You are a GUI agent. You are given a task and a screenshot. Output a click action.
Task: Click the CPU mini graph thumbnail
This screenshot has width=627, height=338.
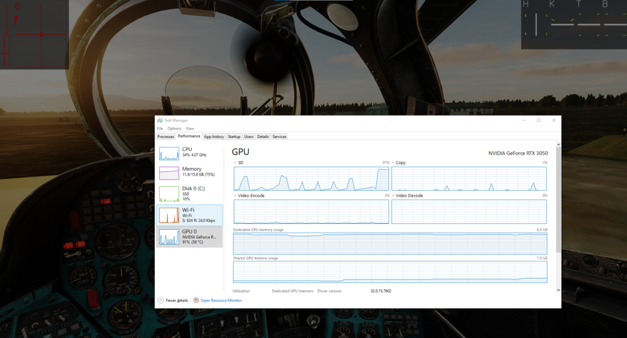pos(169,154)
